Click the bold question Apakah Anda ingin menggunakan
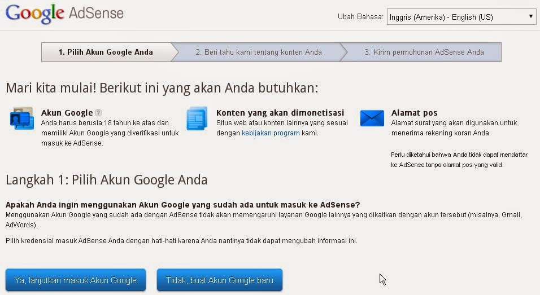Image resolution: width=540 pixels, height=295 pixels. (x=182, y=205)
